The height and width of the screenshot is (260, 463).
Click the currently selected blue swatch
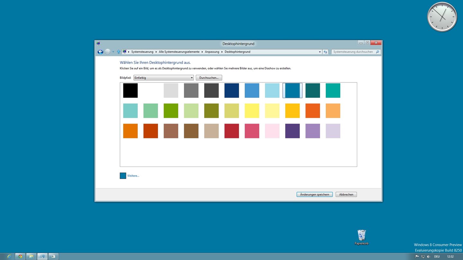click(x=292, y=91)
